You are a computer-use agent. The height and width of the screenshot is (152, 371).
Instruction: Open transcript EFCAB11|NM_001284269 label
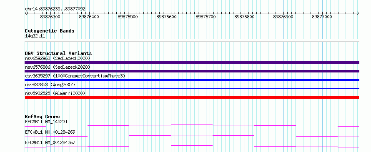coord(50,132)
